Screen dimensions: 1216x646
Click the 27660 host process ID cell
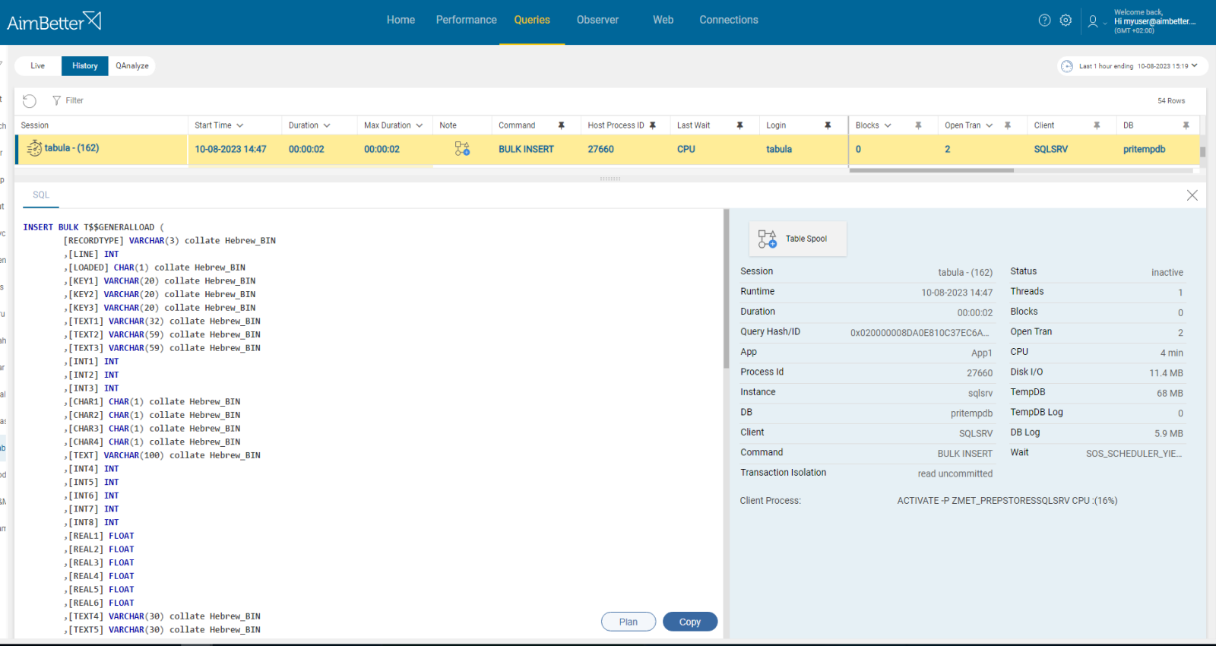click(x=600, y=149)
